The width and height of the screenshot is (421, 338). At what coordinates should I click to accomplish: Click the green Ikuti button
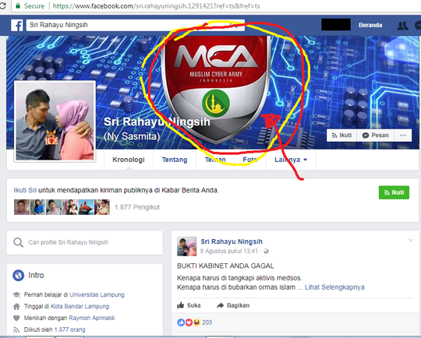tap(394, 192)
